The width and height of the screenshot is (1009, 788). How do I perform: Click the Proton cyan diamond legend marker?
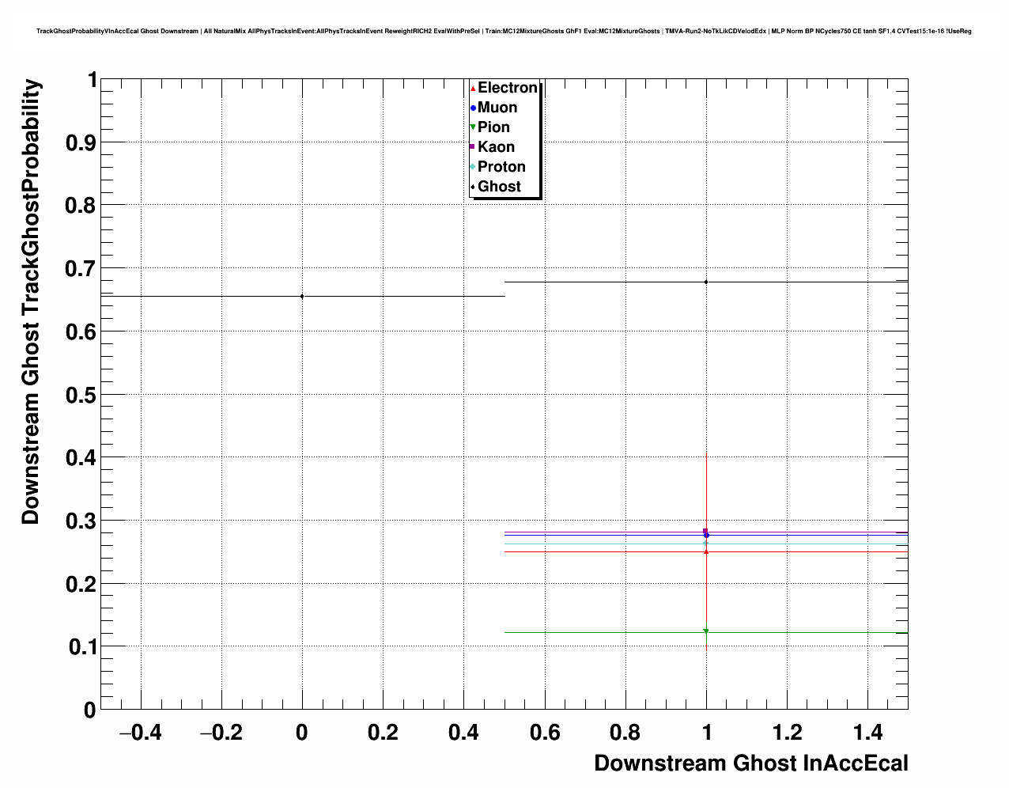[473, 167]
